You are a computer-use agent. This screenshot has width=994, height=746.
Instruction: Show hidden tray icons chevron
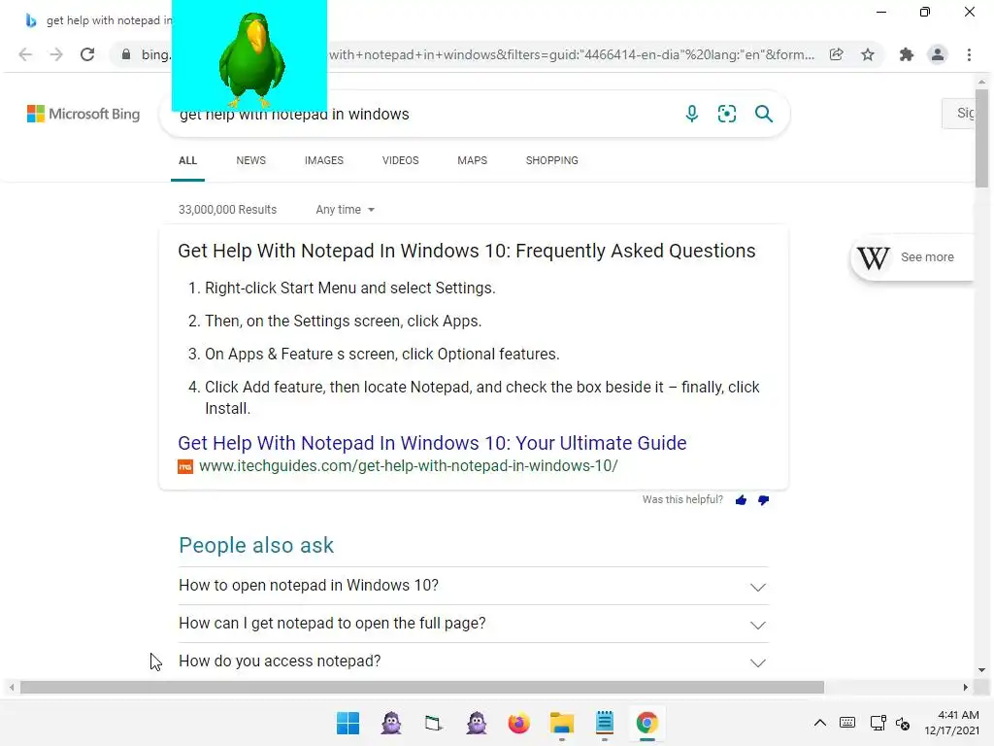click(x=819, y=723)
